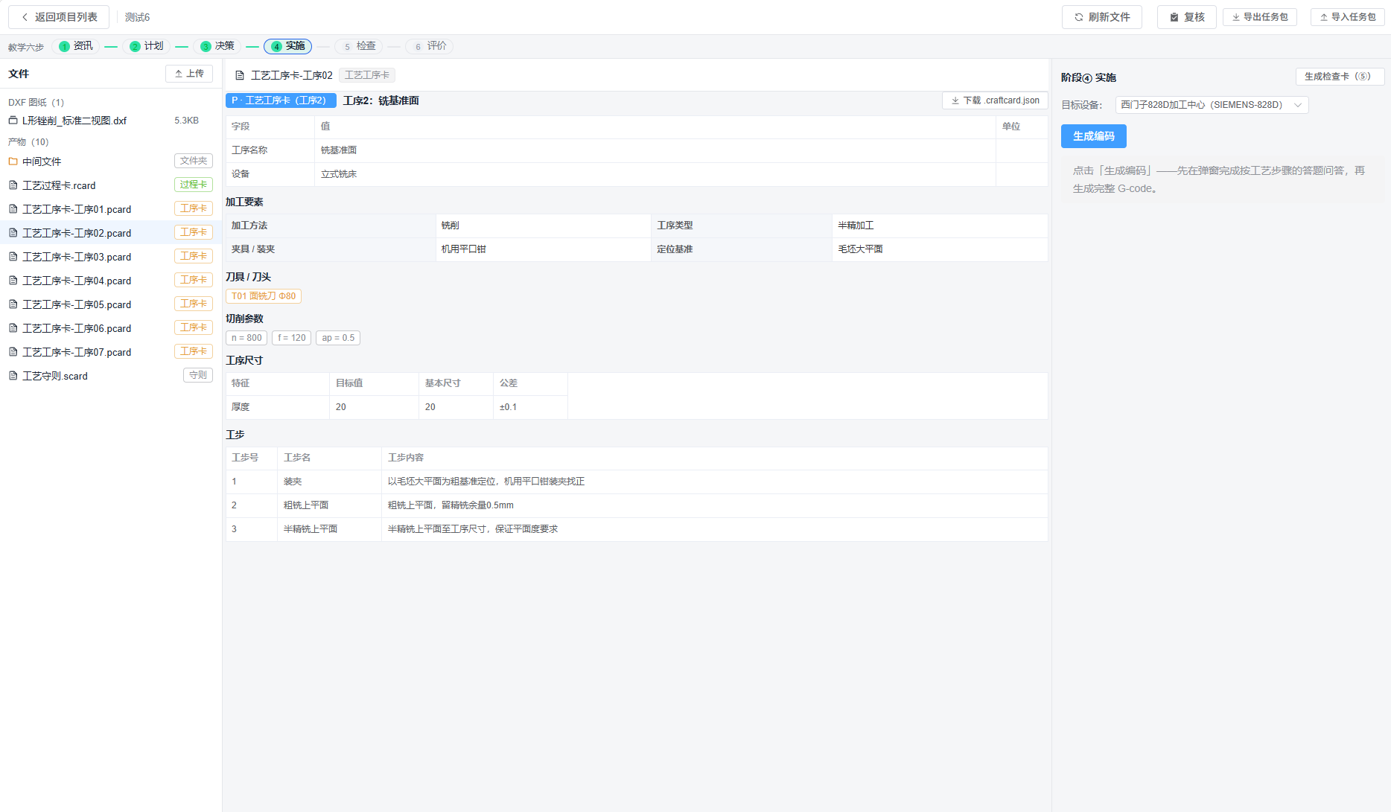This screenshot has height=812, width=1391.
Task: Download the .craftcard.json file
Action: 996,100
